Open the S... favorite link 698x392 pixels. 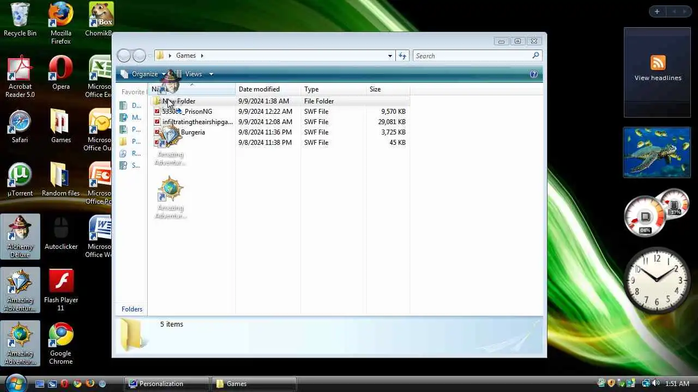130,166
